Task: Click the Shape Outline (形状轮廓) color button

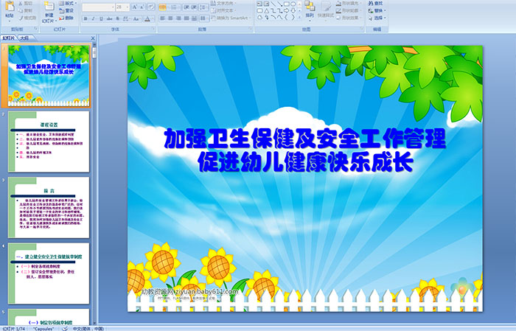Action: pos(349,10)
